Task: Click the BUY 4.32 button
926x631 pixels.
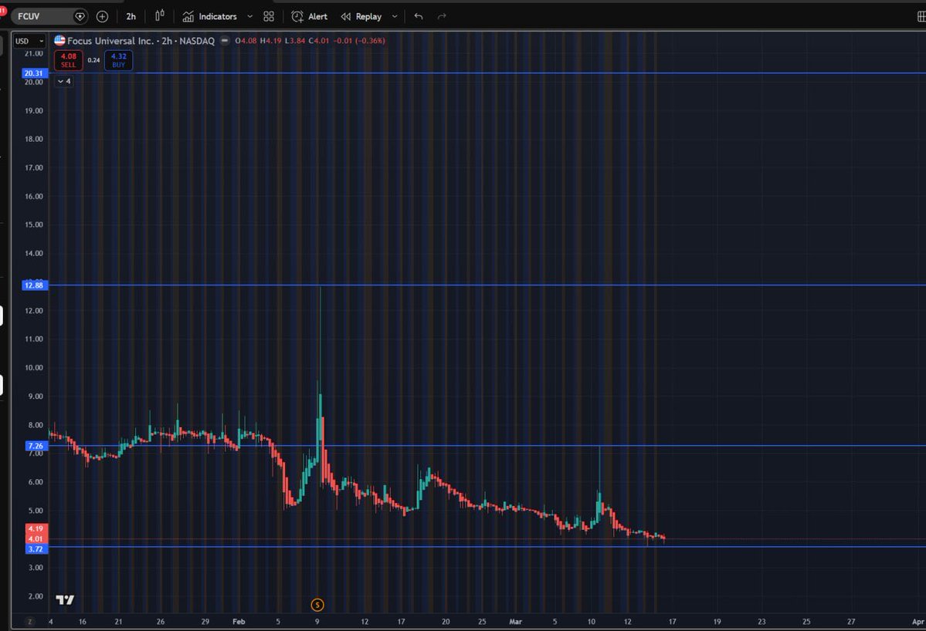Action: pos(118,59)
